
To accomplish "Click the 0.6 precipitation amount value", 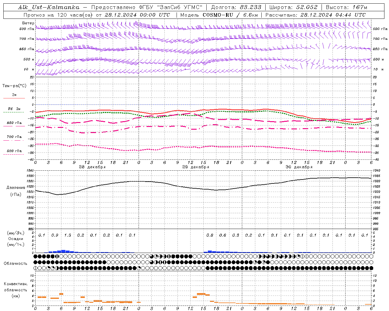I will click(223, 235).
